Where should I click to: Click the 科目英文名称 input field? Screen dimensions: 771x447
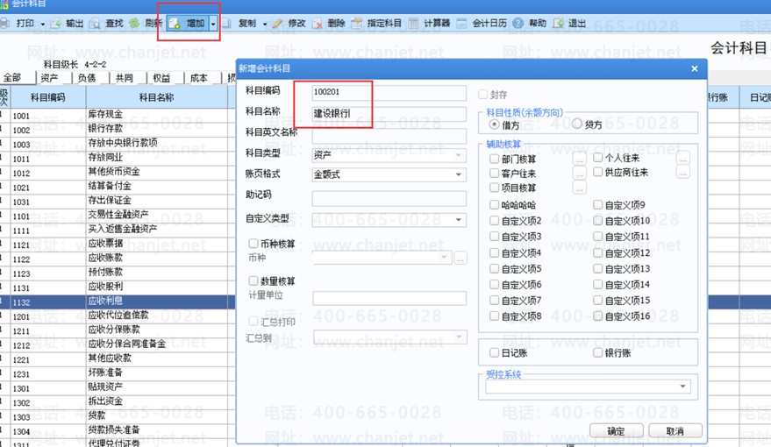(389, 135)
